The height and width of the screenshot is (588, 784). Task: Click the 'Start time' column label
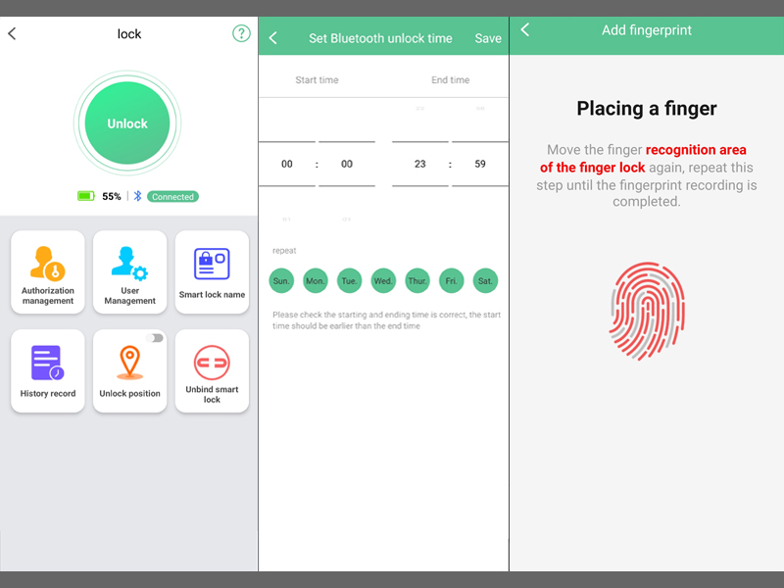[317, 80]
